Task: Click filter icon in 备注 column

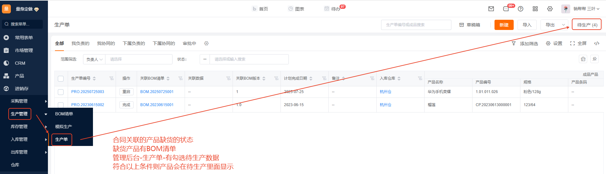Action: tap(372, 78)
